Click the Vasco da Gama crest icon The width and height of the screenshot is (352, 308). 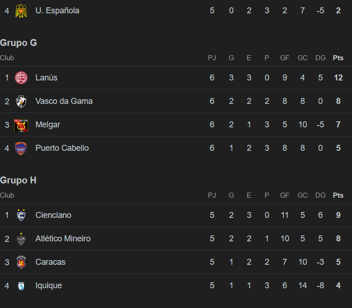pyautogui.click(x=21, y=101)
